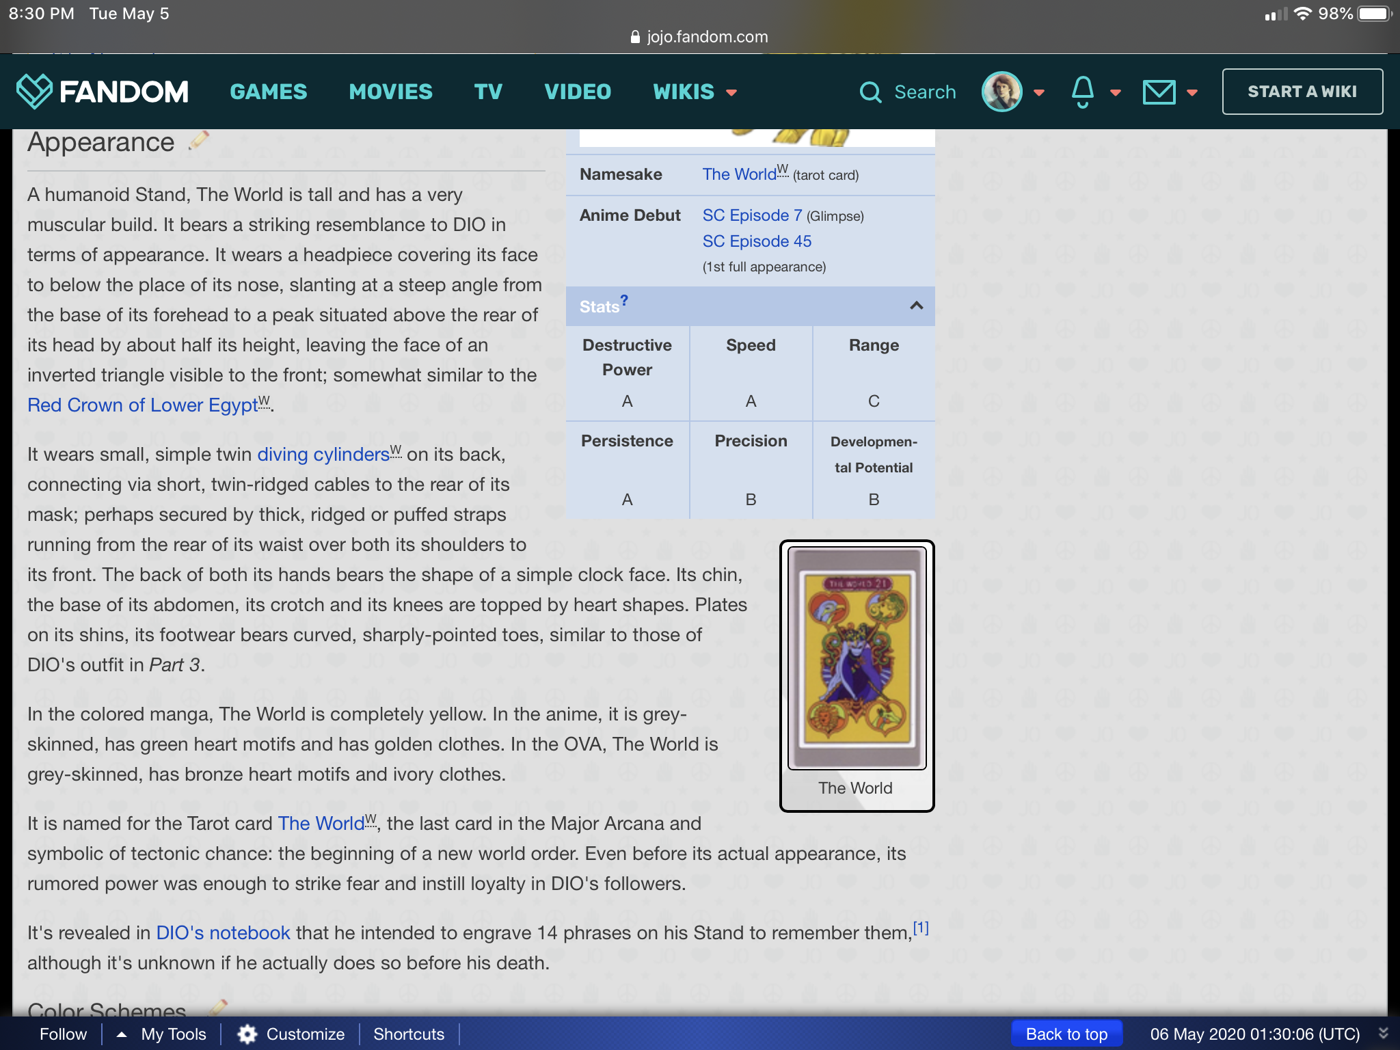Click the search magnifier icon

point(870,92)
